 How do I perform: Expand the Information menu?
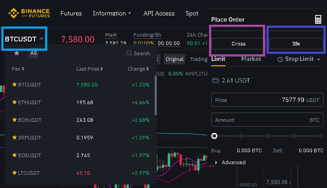[112, 13]
